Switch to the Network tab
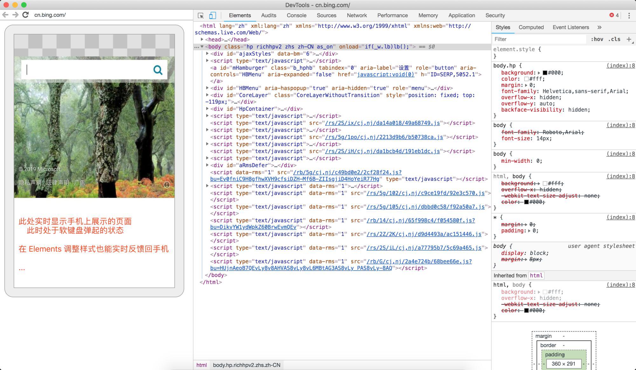 356,15
